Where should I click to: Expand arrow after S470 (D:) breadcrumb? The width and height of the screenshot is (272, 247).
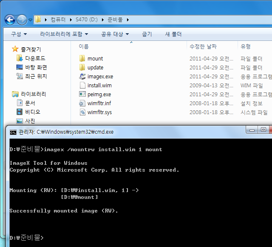[103, 20]
